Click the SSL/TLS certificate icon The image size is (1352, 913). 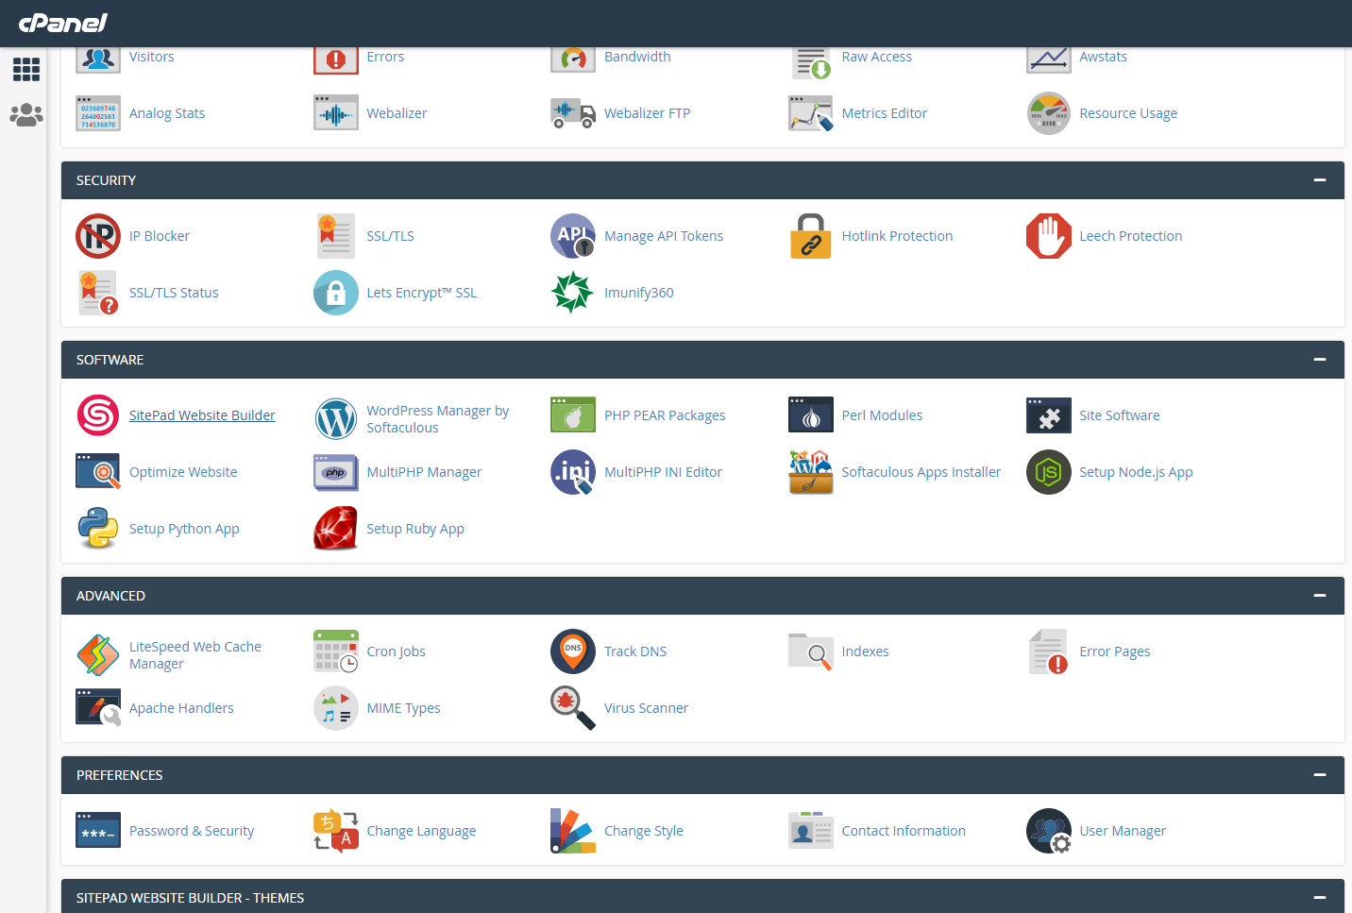(x=336, y=236)
